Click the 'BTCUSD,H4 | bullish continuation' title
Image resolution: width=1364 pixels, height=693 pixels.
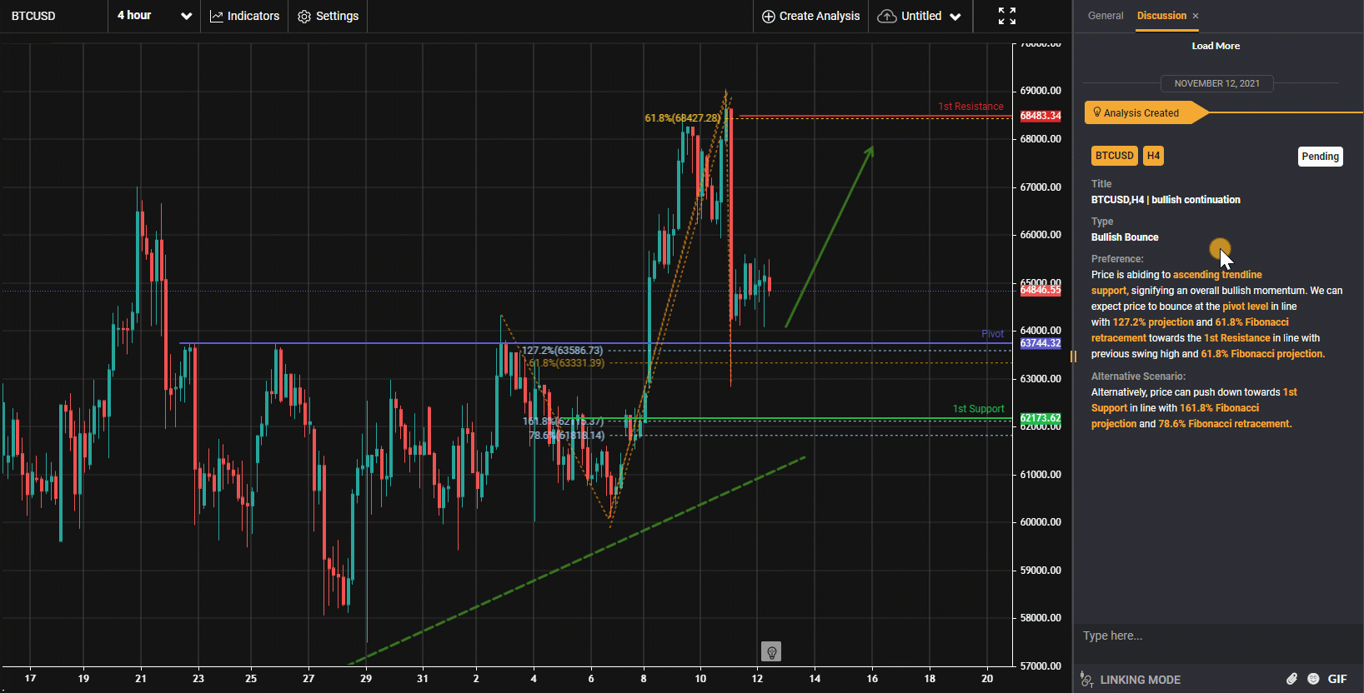point(1166,200)
